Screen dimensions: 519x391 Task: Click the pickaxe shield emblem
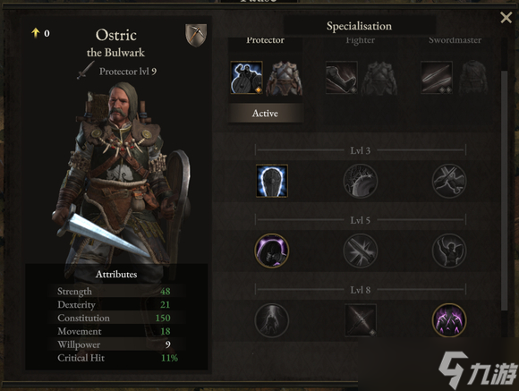[x=196, y=35]
